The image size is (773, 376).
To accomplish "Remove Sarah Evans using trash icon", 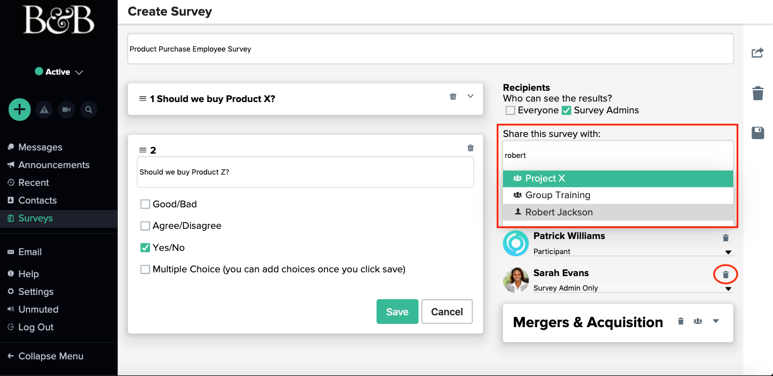I will coord(725,275).
